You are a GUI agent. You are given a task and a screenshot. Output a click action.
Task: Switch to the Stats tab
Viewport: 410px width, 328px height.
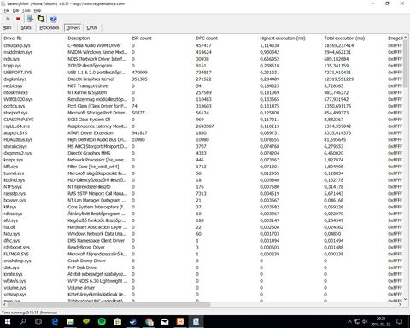coord(26,27)
